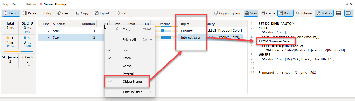Viewport: 355px width, 101px height.
Task: Toggle the Batch events filter
Action: tap(285, 13)
